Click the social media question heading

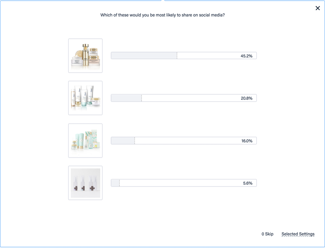162,15
